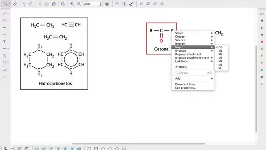Screen dimensions: 266x150
Task: Expand the Charge submenu
Action: click(x=193, y=37)
